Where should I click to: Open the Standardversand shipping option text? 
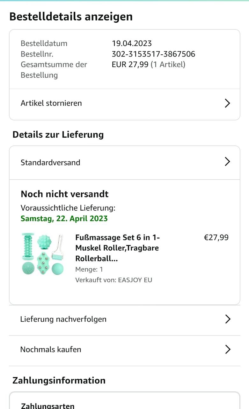pos(50,162)
